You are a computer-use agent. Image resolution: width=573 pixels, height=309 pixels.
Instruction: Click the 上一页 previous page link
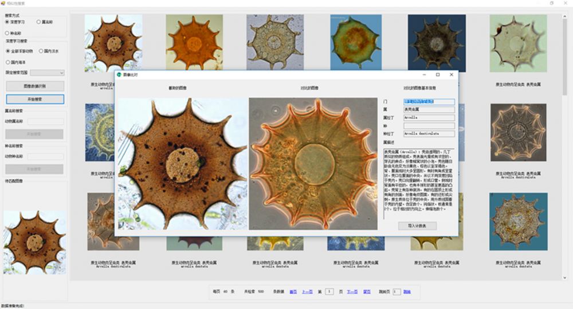[307, 291]
